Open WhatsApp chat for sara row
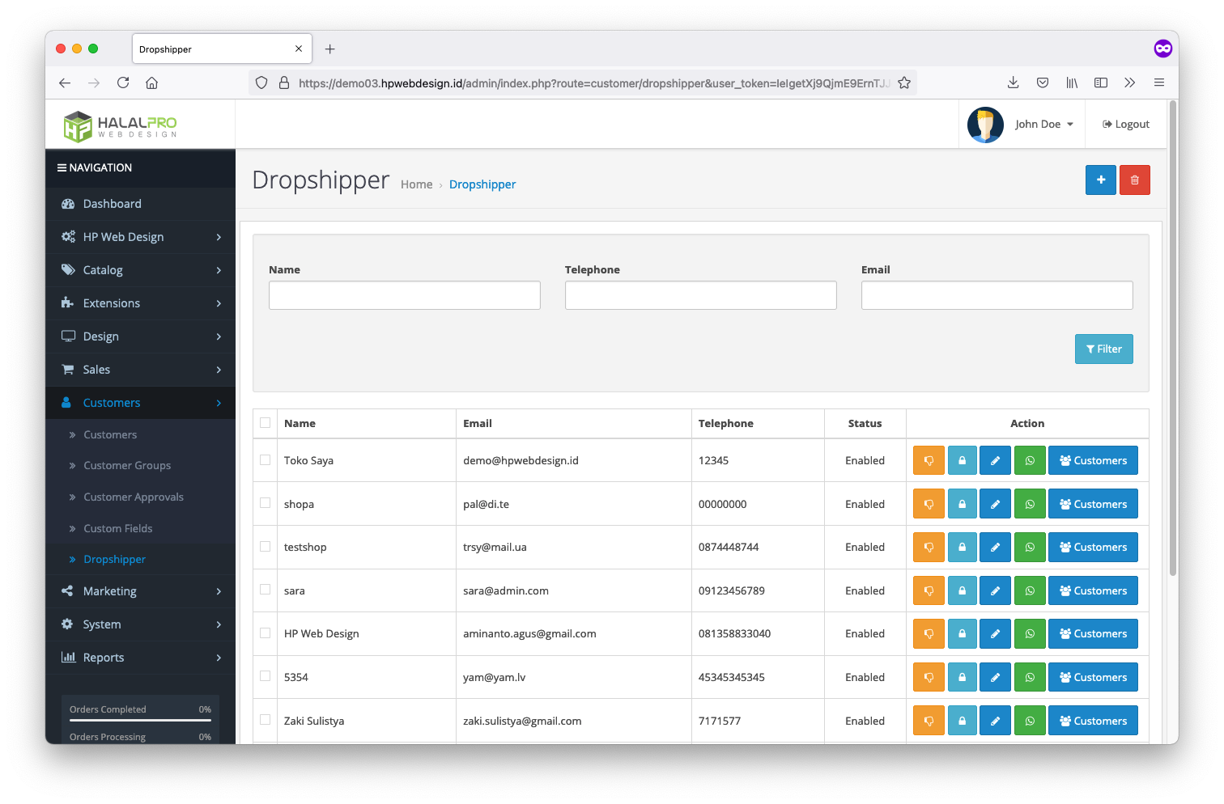 (x=1030, y=591)
